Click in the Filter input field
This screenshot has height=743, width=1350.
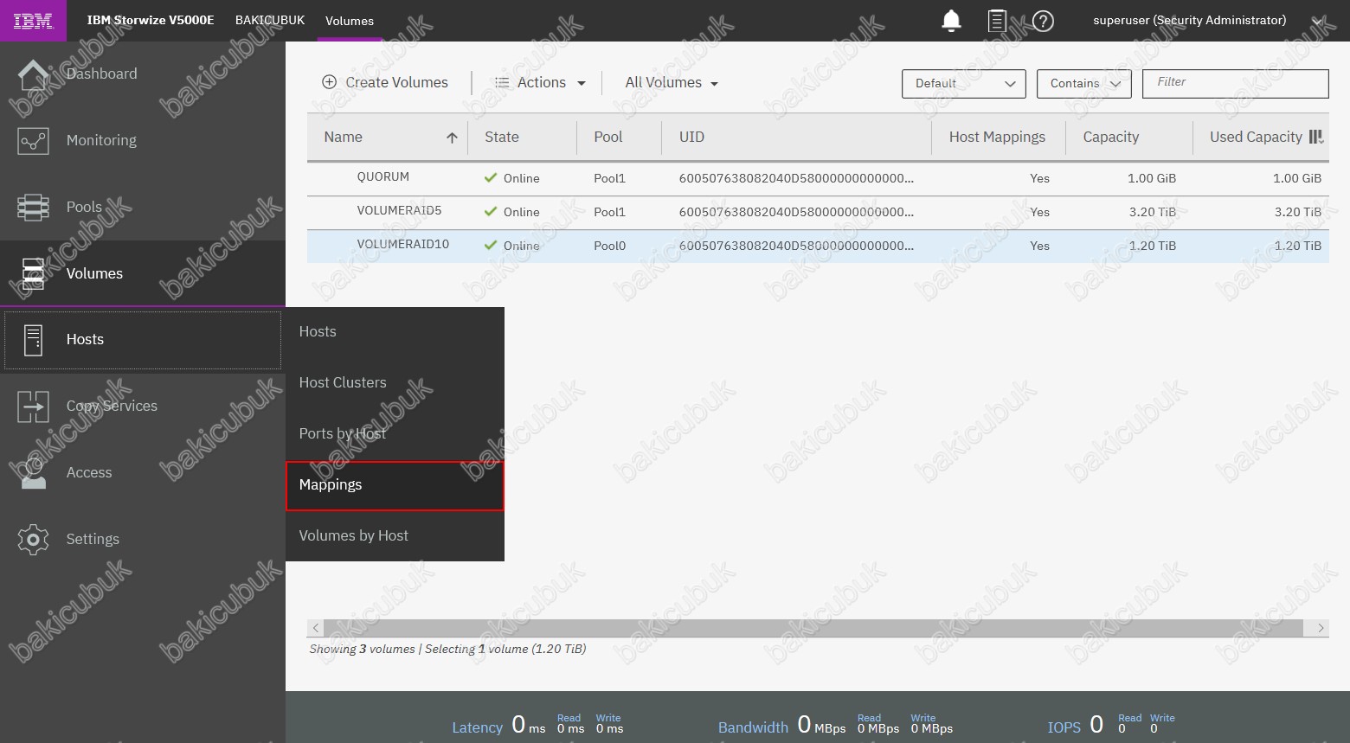coord(1236,84)
